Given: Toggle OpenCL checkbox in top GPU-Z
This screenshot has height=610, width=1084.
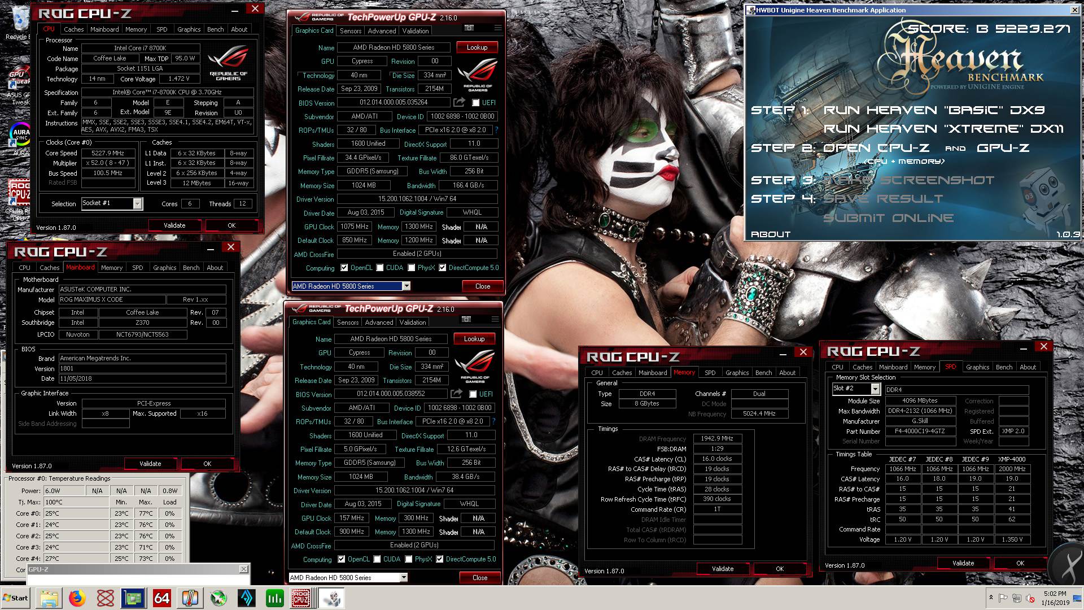Looking at the screenshot, I should (344, 268).
